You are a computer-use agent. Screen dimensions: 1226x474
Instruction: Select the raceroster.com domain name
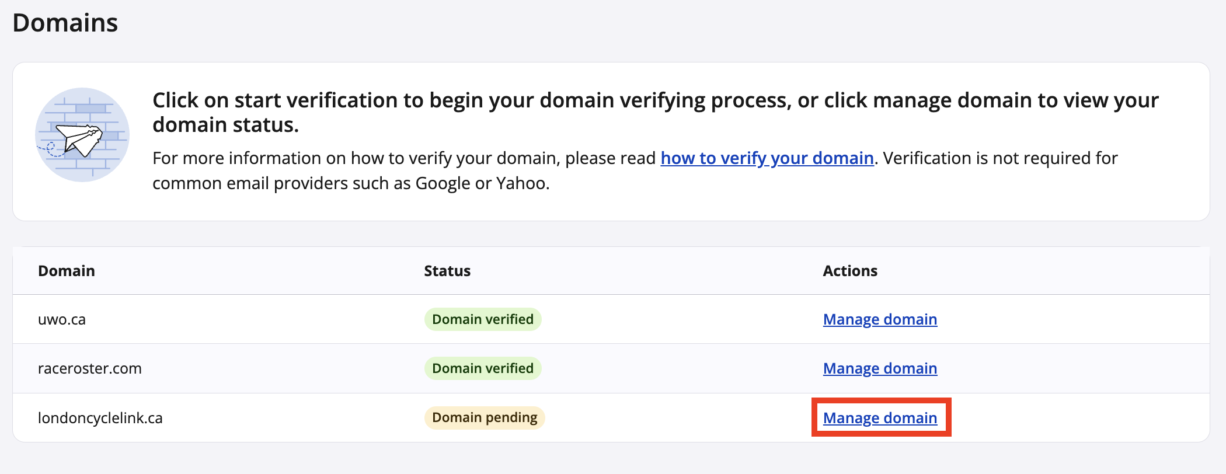click(x=90, y=368)
